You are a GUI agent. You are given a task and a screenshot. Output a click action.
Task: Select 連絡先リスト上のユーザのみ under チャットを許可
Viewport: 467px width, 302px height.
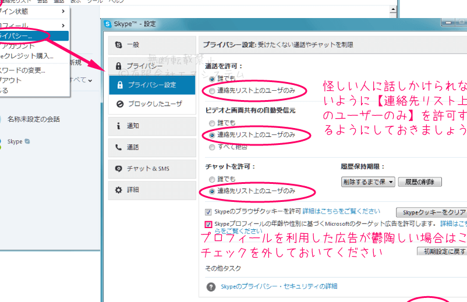[212, 191]
